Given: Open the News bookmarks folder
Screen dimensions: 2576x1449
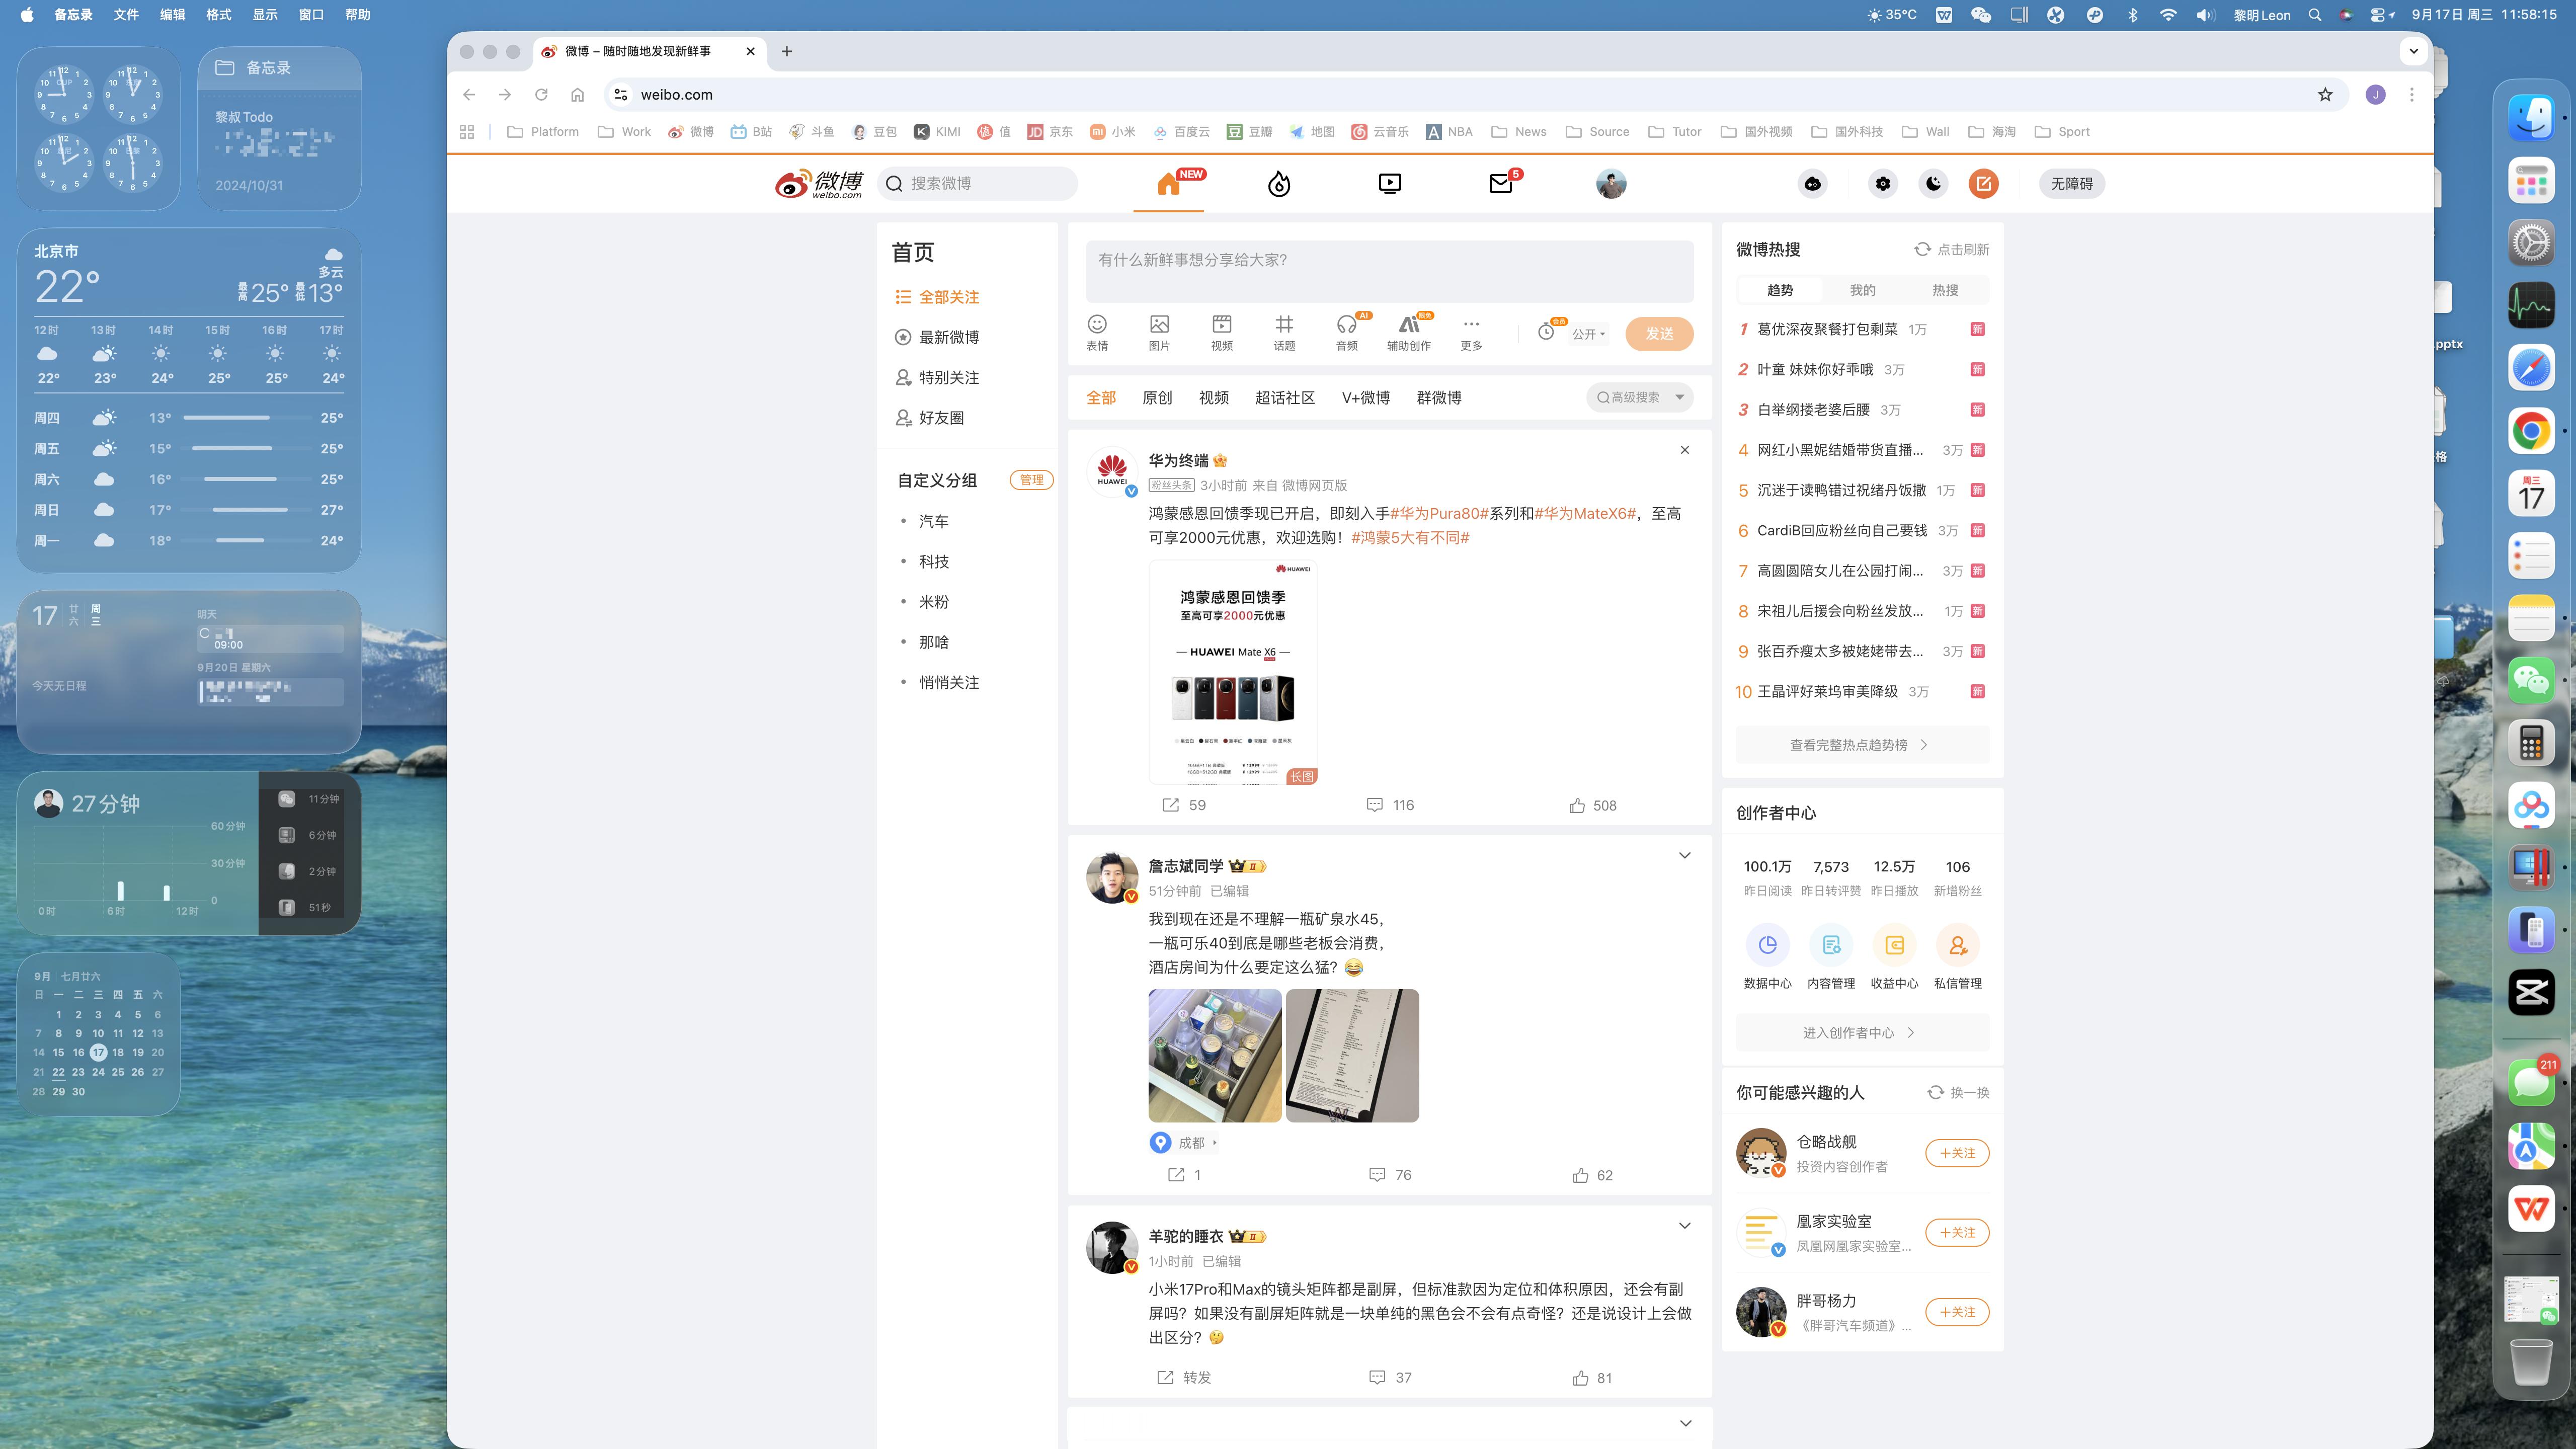Looking at the screenshot, I should [1519, 132].
